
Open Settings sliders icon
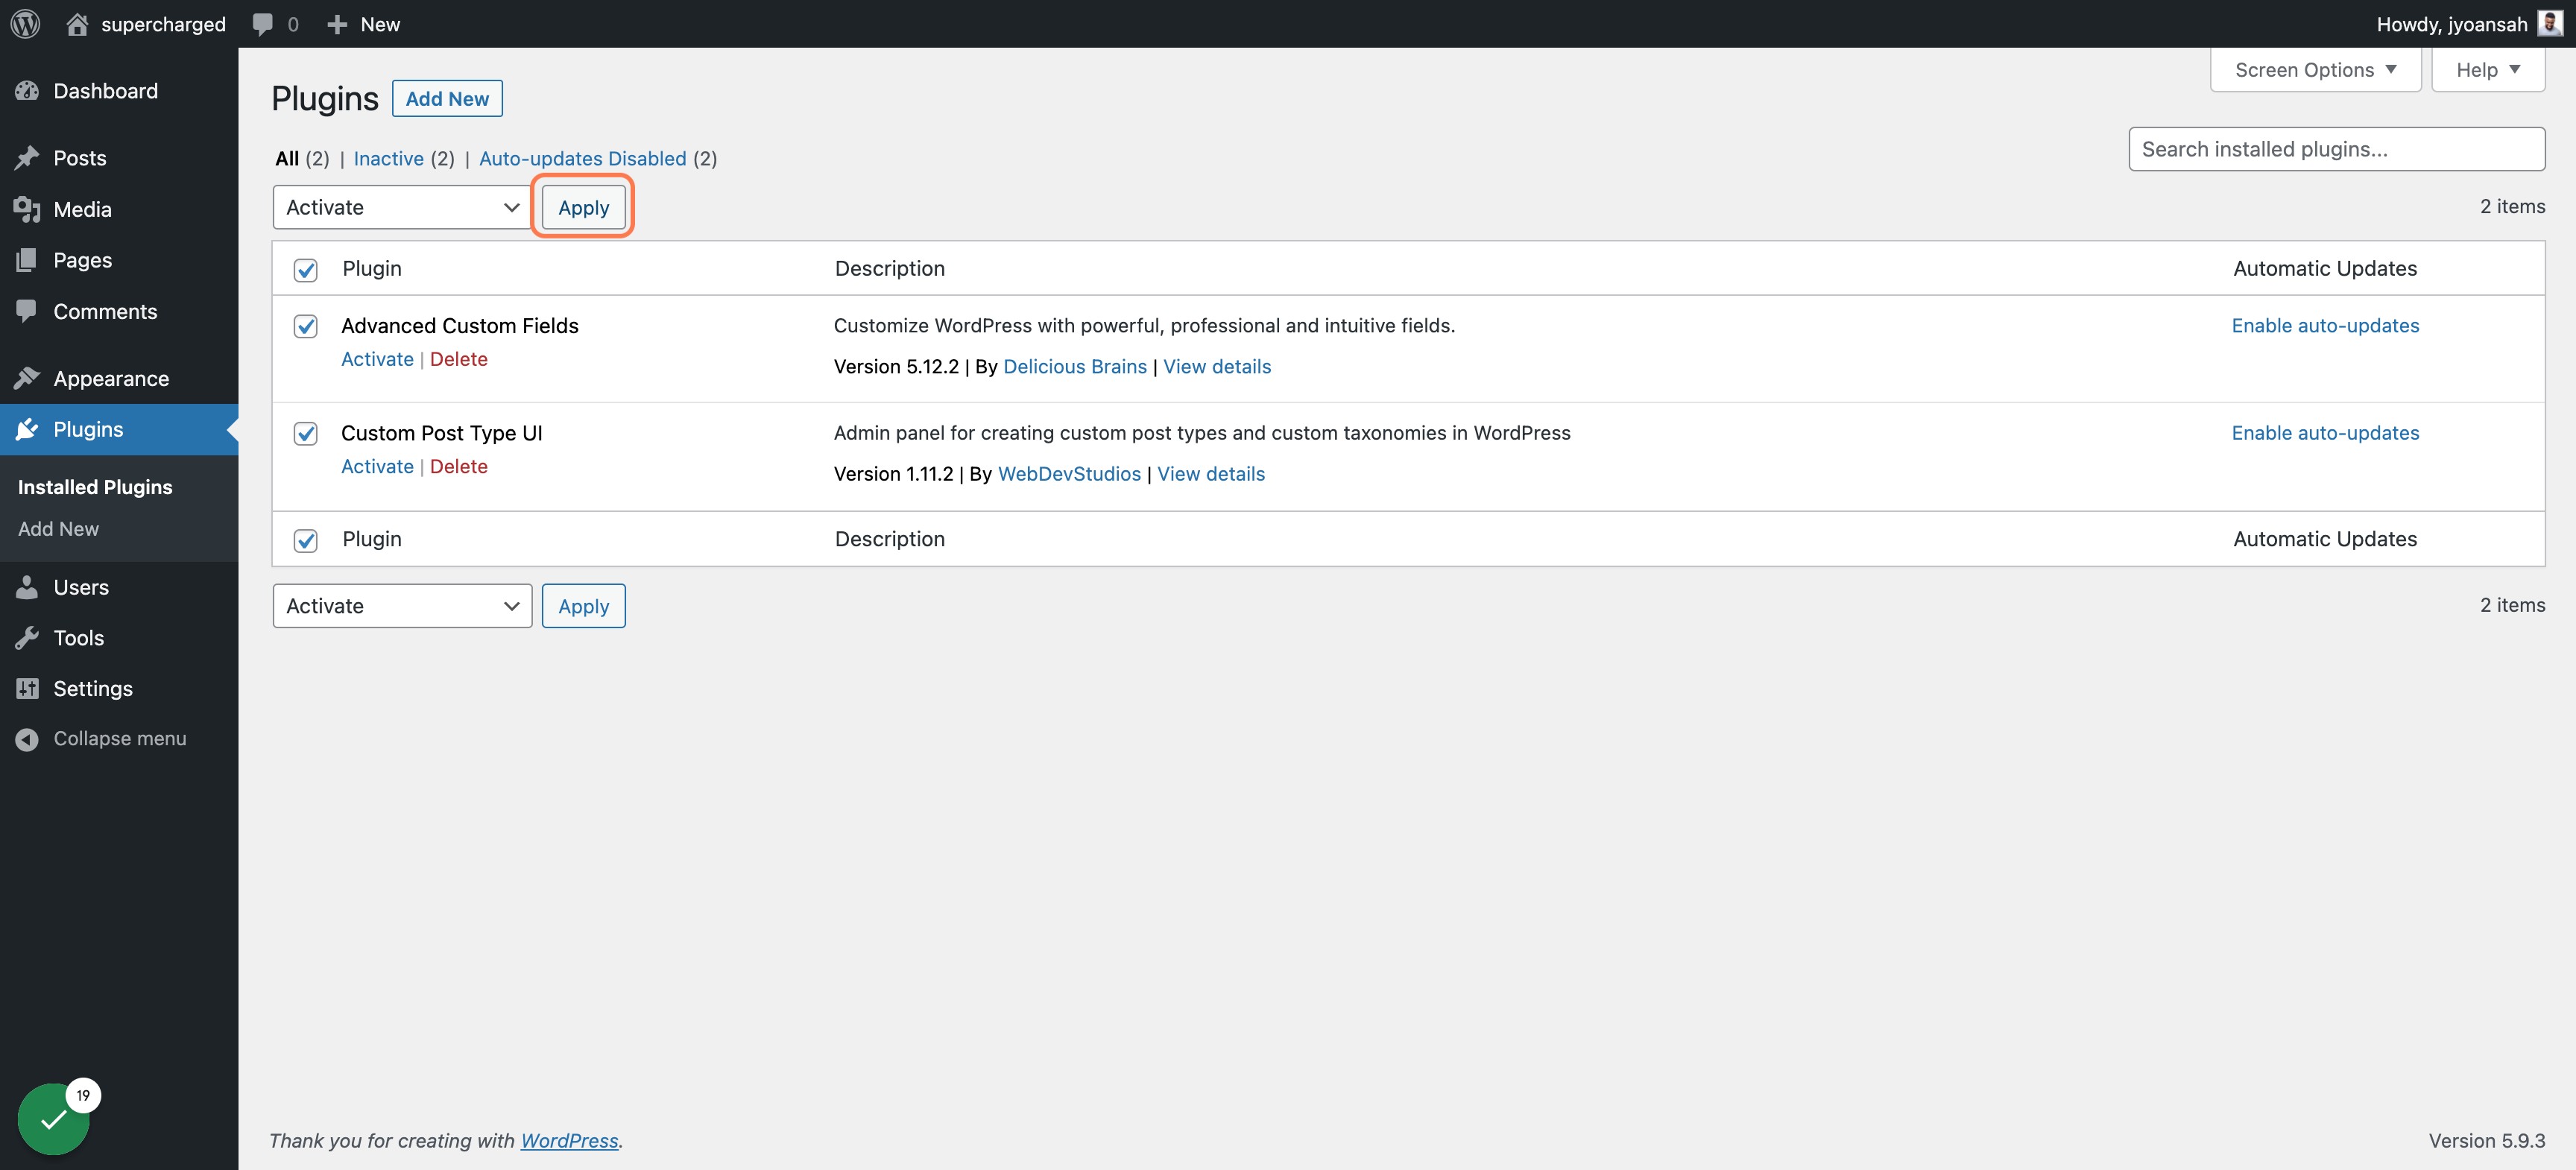27,688
